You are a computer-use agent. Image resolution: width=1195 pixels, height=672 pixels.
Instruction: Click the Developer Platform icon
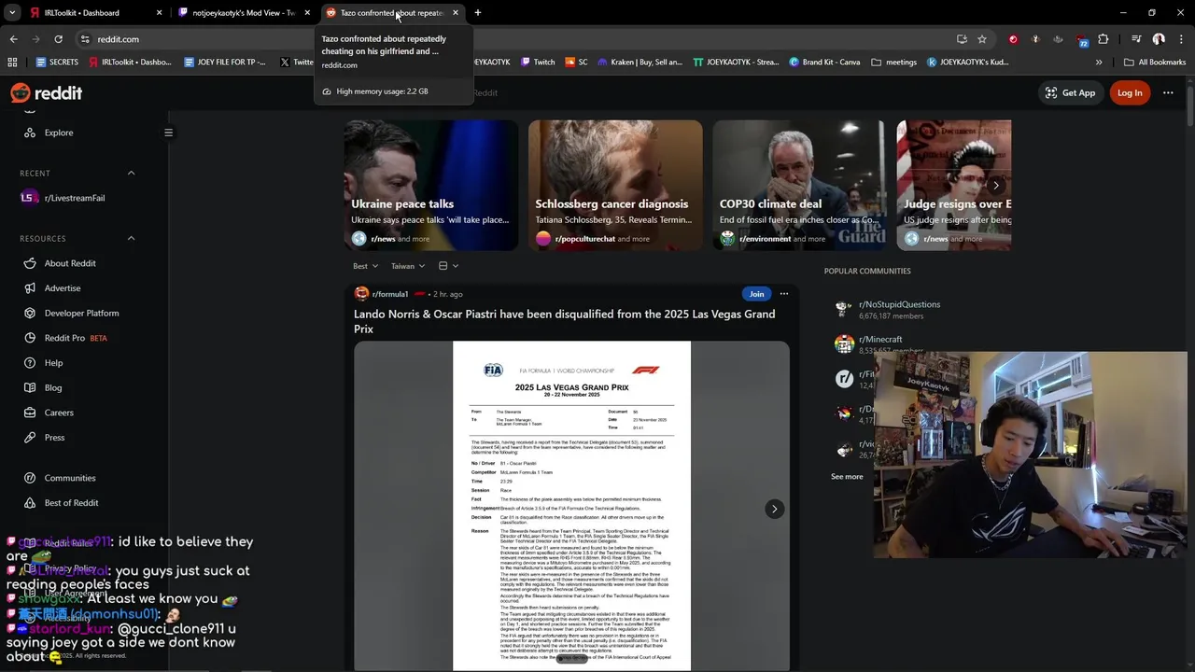30,313
